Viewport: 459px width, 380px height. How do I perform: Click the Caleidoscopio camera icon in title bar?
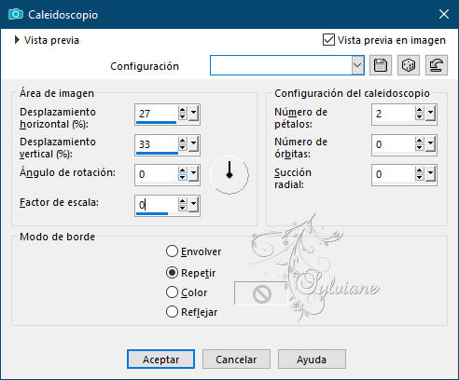pos(16,14)
